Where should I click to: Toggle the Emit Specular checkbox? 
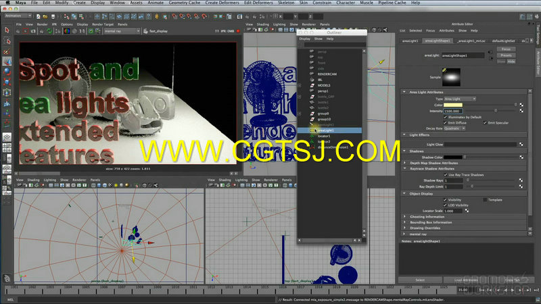(485, 123)
